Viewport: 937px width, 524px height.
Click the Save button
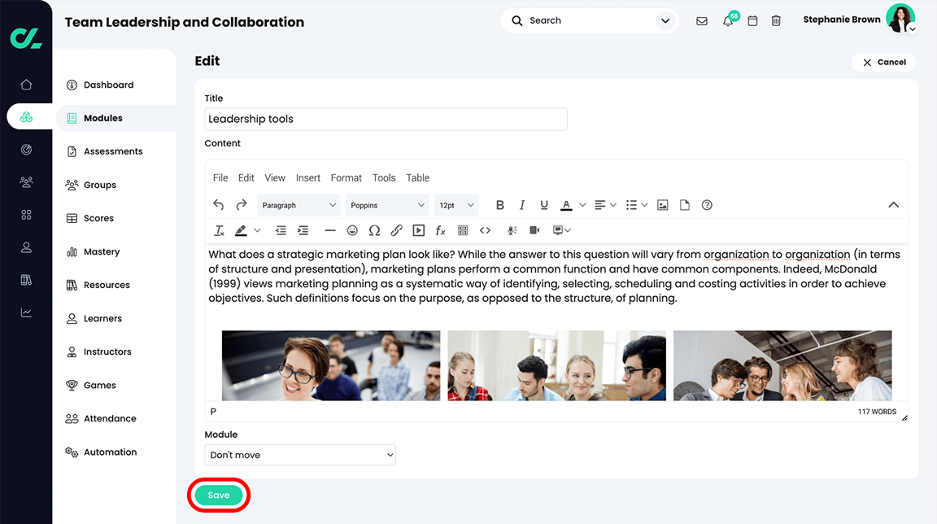[219, 496]
